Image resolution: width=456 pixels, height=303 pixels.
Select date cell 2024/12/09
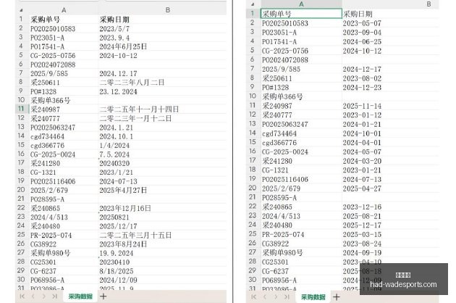[x=118, y=280]
